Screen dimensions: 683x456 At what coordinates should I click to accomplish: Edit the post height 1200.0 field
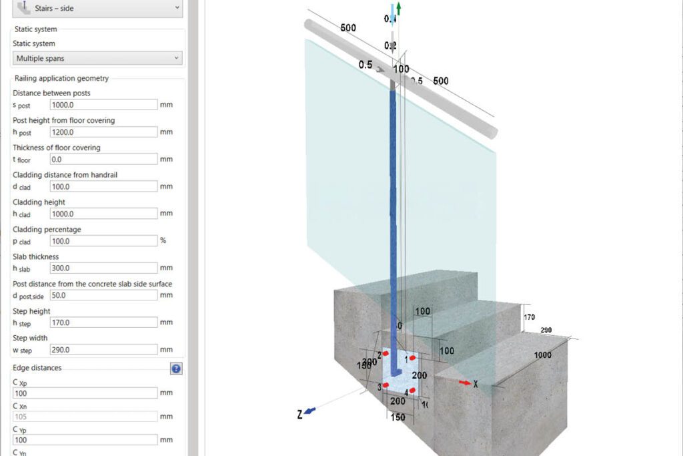coord(103,132)
